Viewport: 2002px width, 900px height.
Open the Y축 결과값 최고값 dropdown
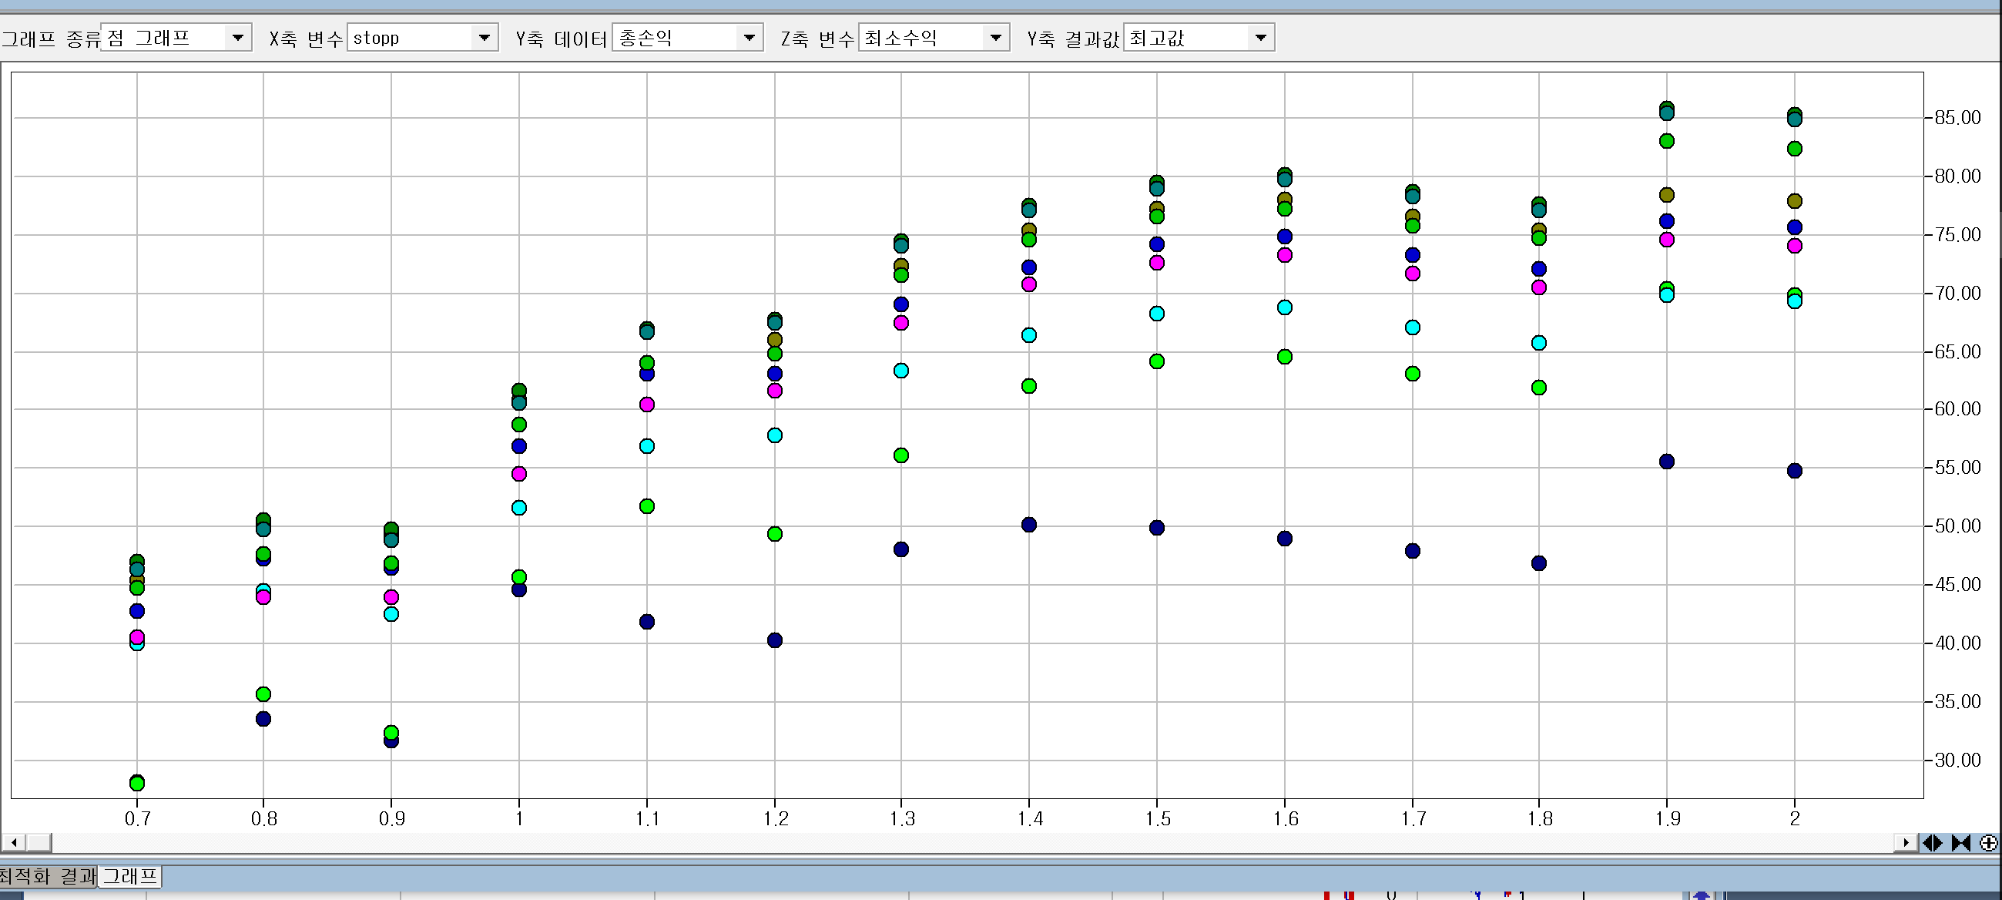[1260, 37]
